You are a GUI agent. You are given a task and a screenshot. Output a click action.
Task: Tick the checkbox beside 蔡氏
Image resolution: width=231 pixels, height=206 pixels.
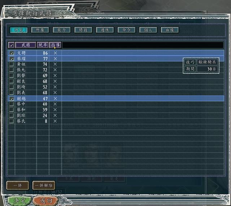tap(12, 121)
